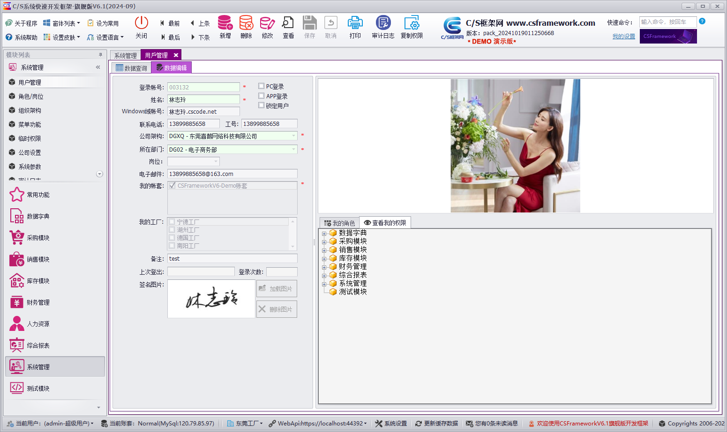Open the 所在部门 dropdown
Image resolution: width=727 pixels, height=432 pixels.
pyautogui.click(x=294, y=149)
